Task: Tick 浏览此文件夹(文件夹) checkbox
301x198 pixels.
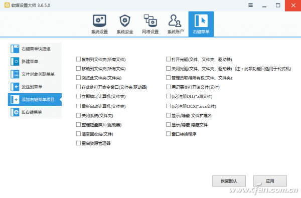Action: coord(78,78)
